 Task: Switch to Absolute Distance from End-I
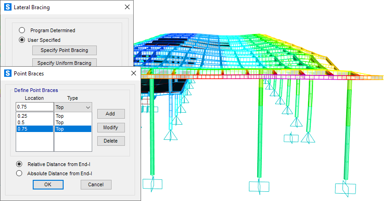(19, 173)
